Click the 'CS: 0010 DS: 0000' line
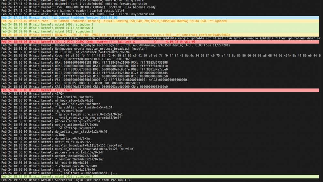This screenshot has height=182, width=323. click(71, 83)
